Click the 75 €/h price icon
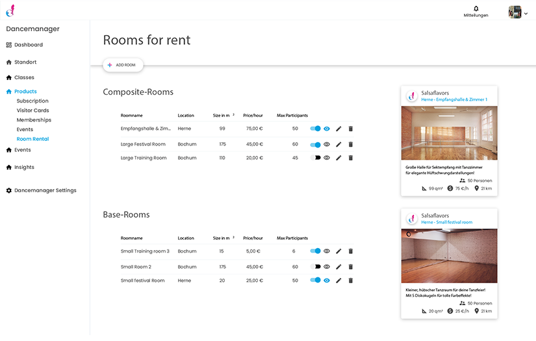Image resolution: width=536 pixels, height=341 pixels. 450,188
